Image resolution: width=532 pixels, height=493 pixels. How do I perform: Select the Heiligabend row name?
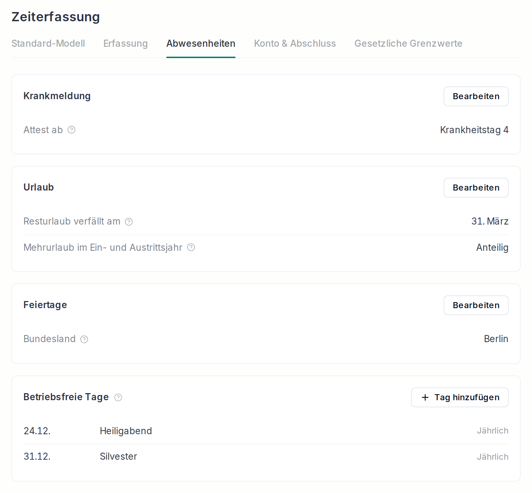coord(126,431)
